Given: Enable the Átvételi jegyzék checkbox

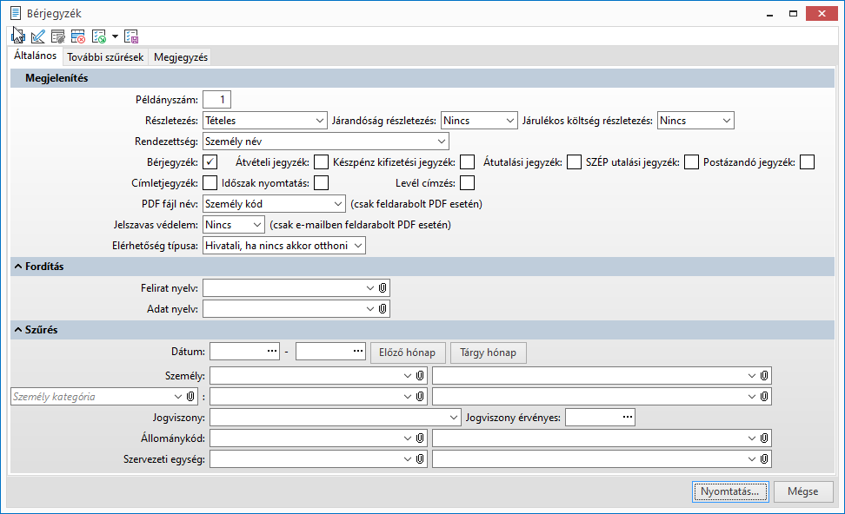Looking at the screenshot, I should [322, 161].
